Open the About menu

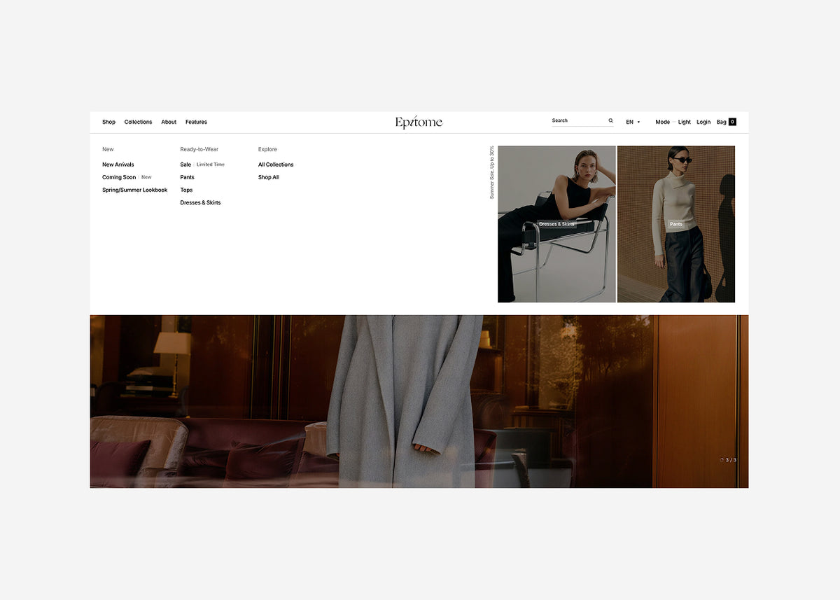[x=169, y=122]
